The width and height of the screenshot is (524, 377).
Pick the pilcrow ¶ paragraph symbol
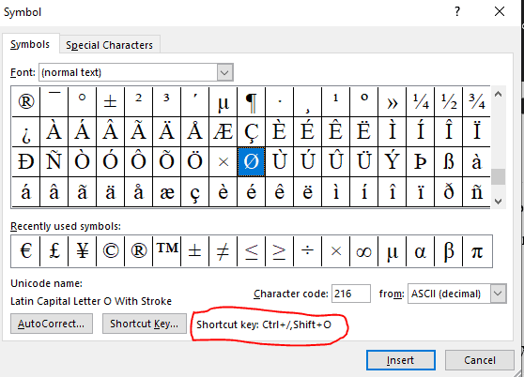(x=252, y=102)
